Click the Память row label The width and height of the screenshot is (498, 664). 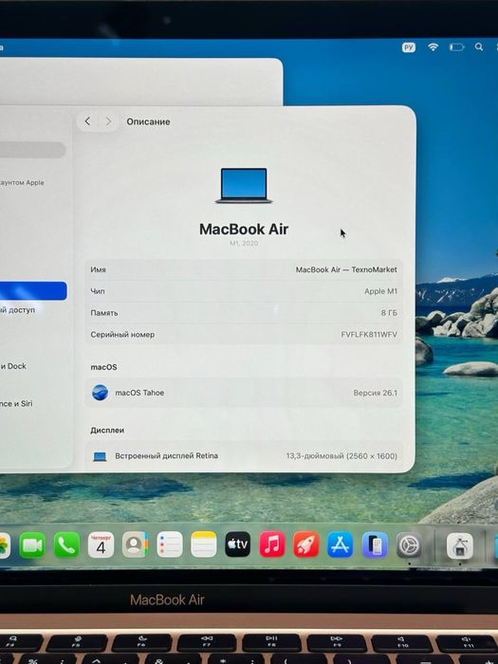[x=104, y=313]
